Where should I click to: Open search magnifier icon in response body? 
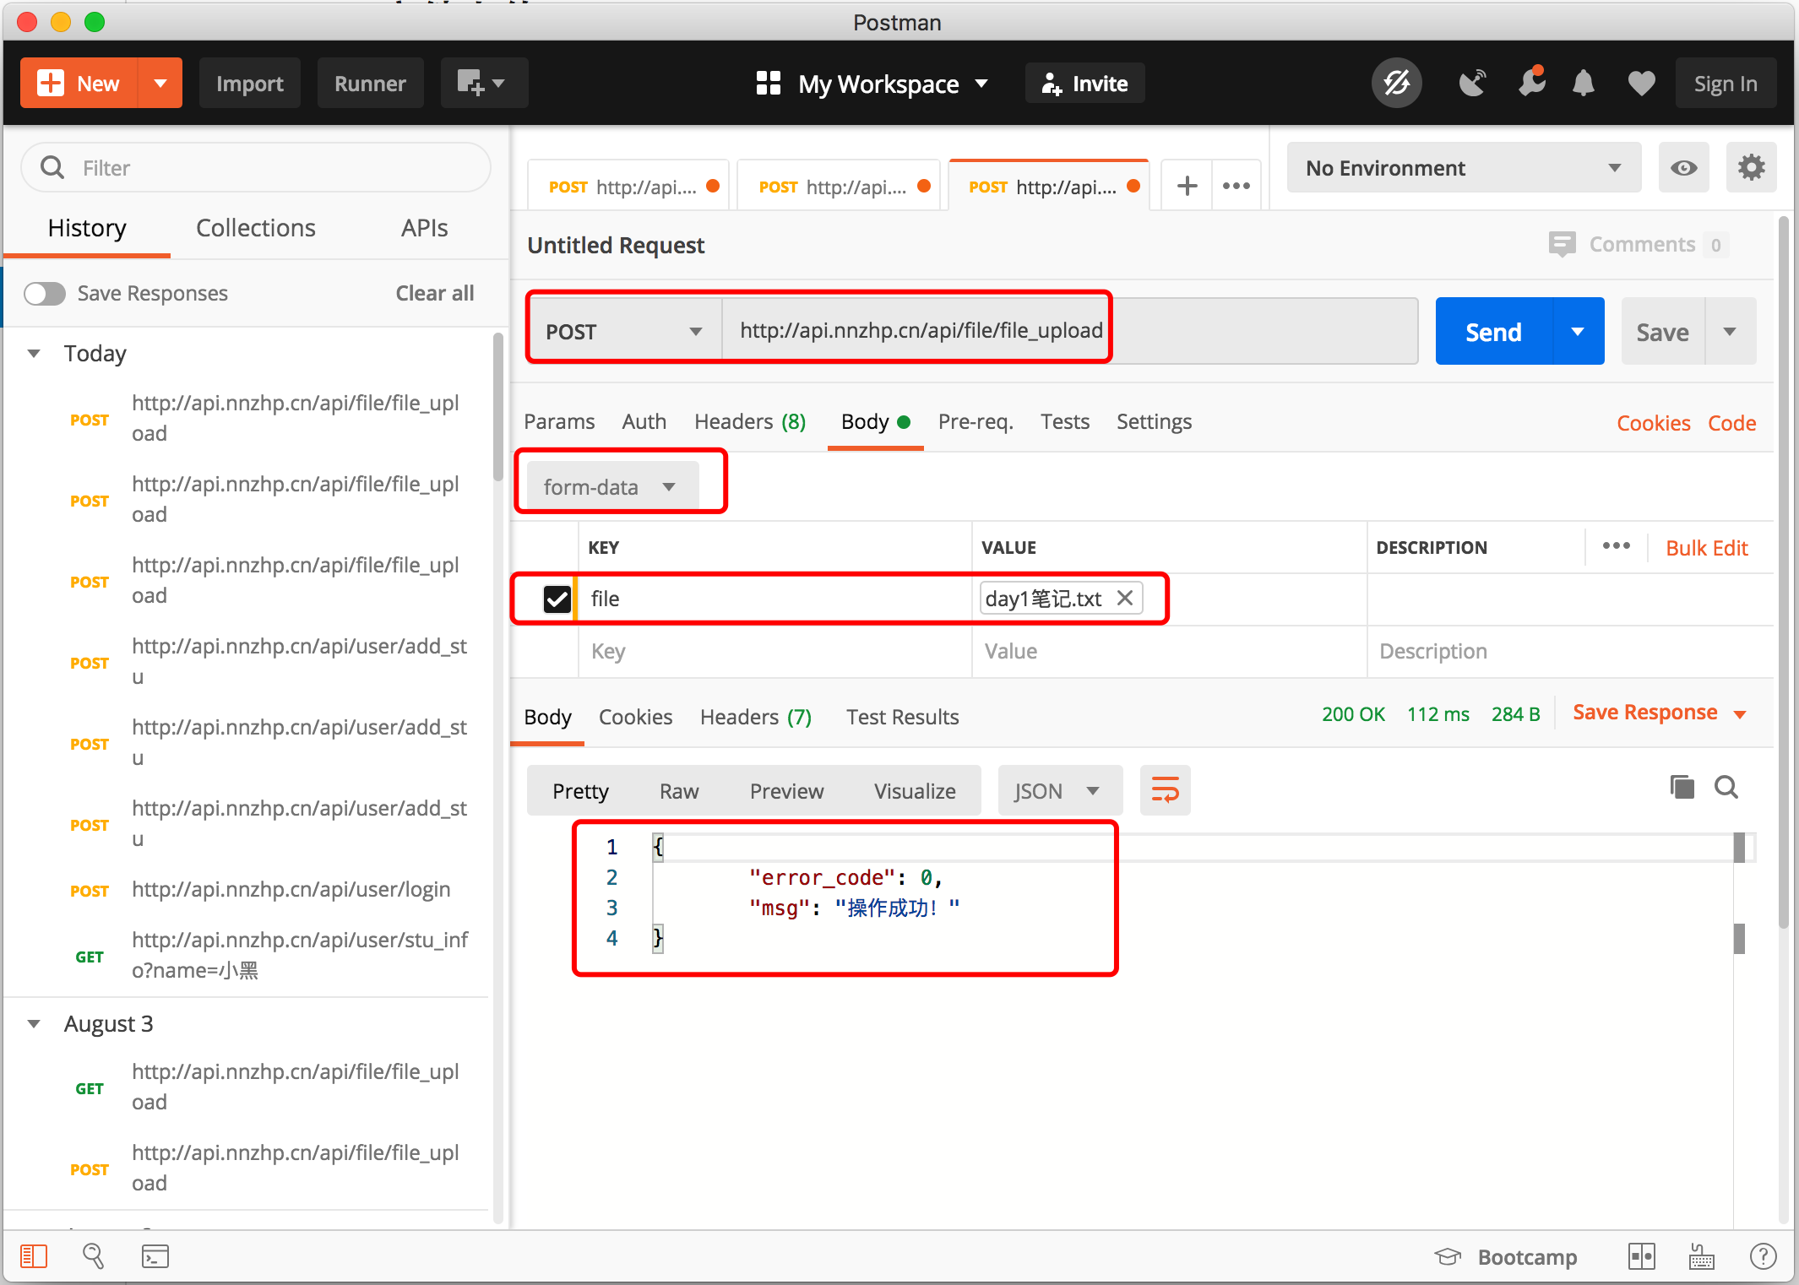tap(1726, 787)
